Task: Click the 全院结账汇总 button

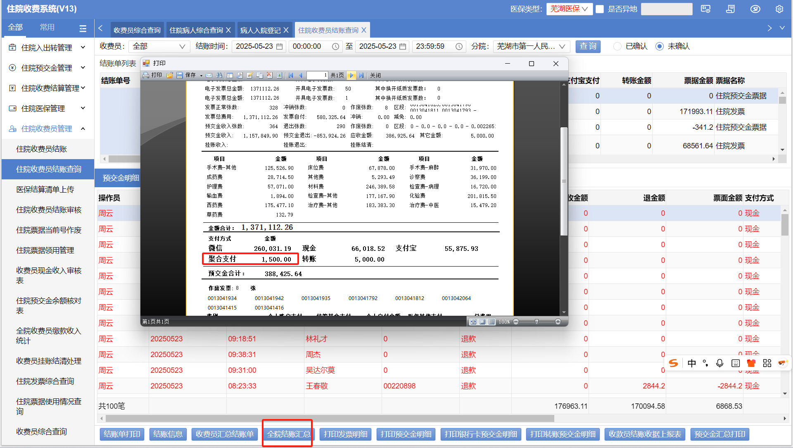Action: click(288, 434)
